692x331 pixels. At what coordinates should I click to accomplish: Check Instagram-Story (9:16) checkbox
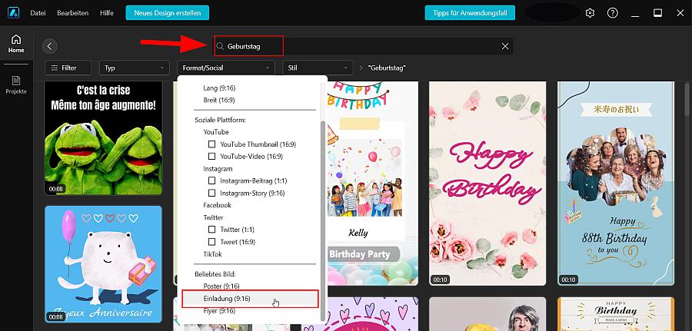tap(212, 193)
